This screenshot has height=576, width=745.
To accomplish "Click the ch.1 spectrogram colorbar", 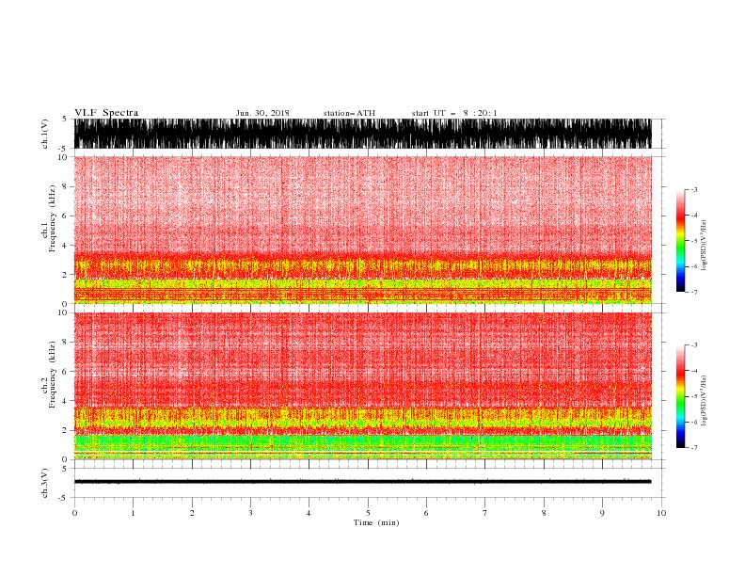I will tap(680, 241).
